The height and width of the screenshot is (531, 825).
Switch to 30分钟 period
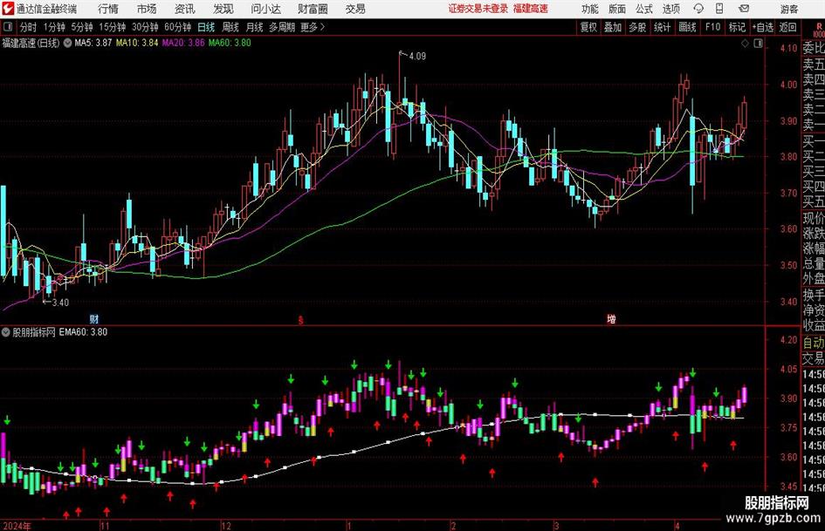pyautogui.click(x=145, y=27)
